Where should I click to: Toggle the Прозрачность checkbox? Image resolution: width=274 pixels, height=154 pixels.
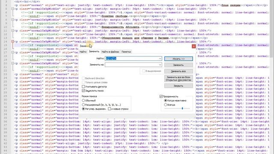pos(161,96)
